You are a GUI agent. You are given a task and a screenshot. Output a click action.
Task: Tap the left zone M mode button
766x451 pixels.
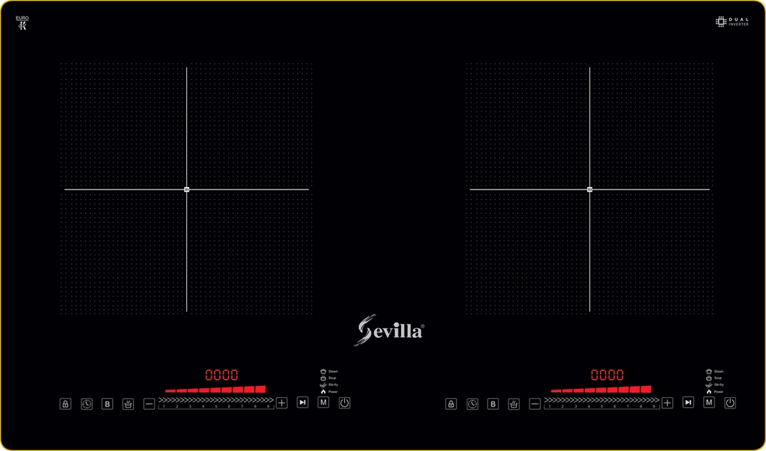click(323, 402)
